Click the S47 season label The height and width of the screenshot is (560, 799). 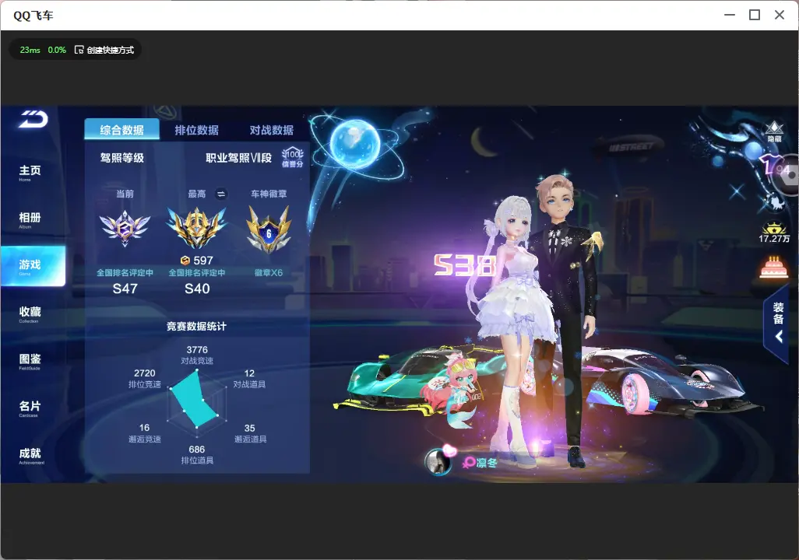125,289
